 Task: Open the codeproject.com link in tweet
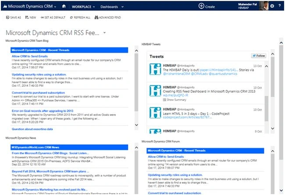click(x=187, y=117)
